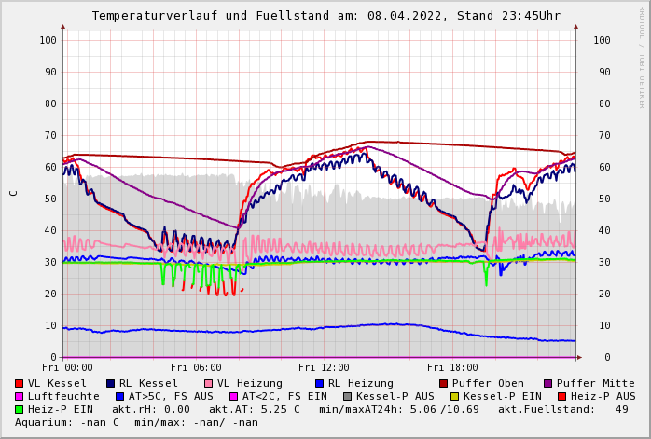This screenshot has width=651, height=439.
Task: Click the pink VL Heizung legend swatch
Action: [x=209, y=383]
